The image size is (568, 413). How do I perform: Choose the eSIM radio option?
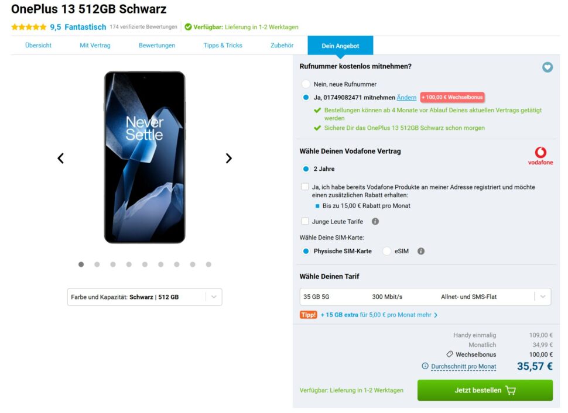point(386,252)
